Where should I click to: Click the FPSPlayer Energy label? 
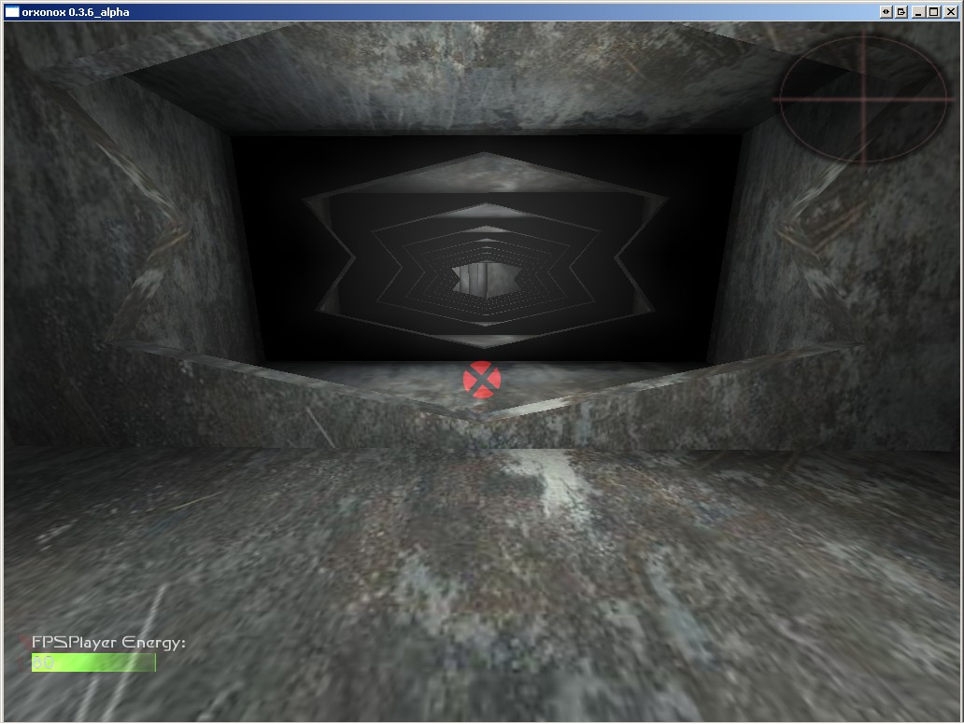tap(108, 643)
